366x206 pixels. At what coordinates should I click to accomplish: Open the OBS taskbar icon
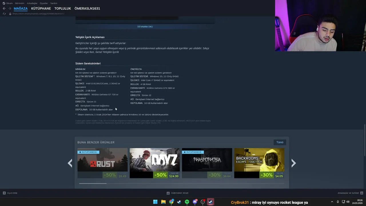(x=203, y=202)
